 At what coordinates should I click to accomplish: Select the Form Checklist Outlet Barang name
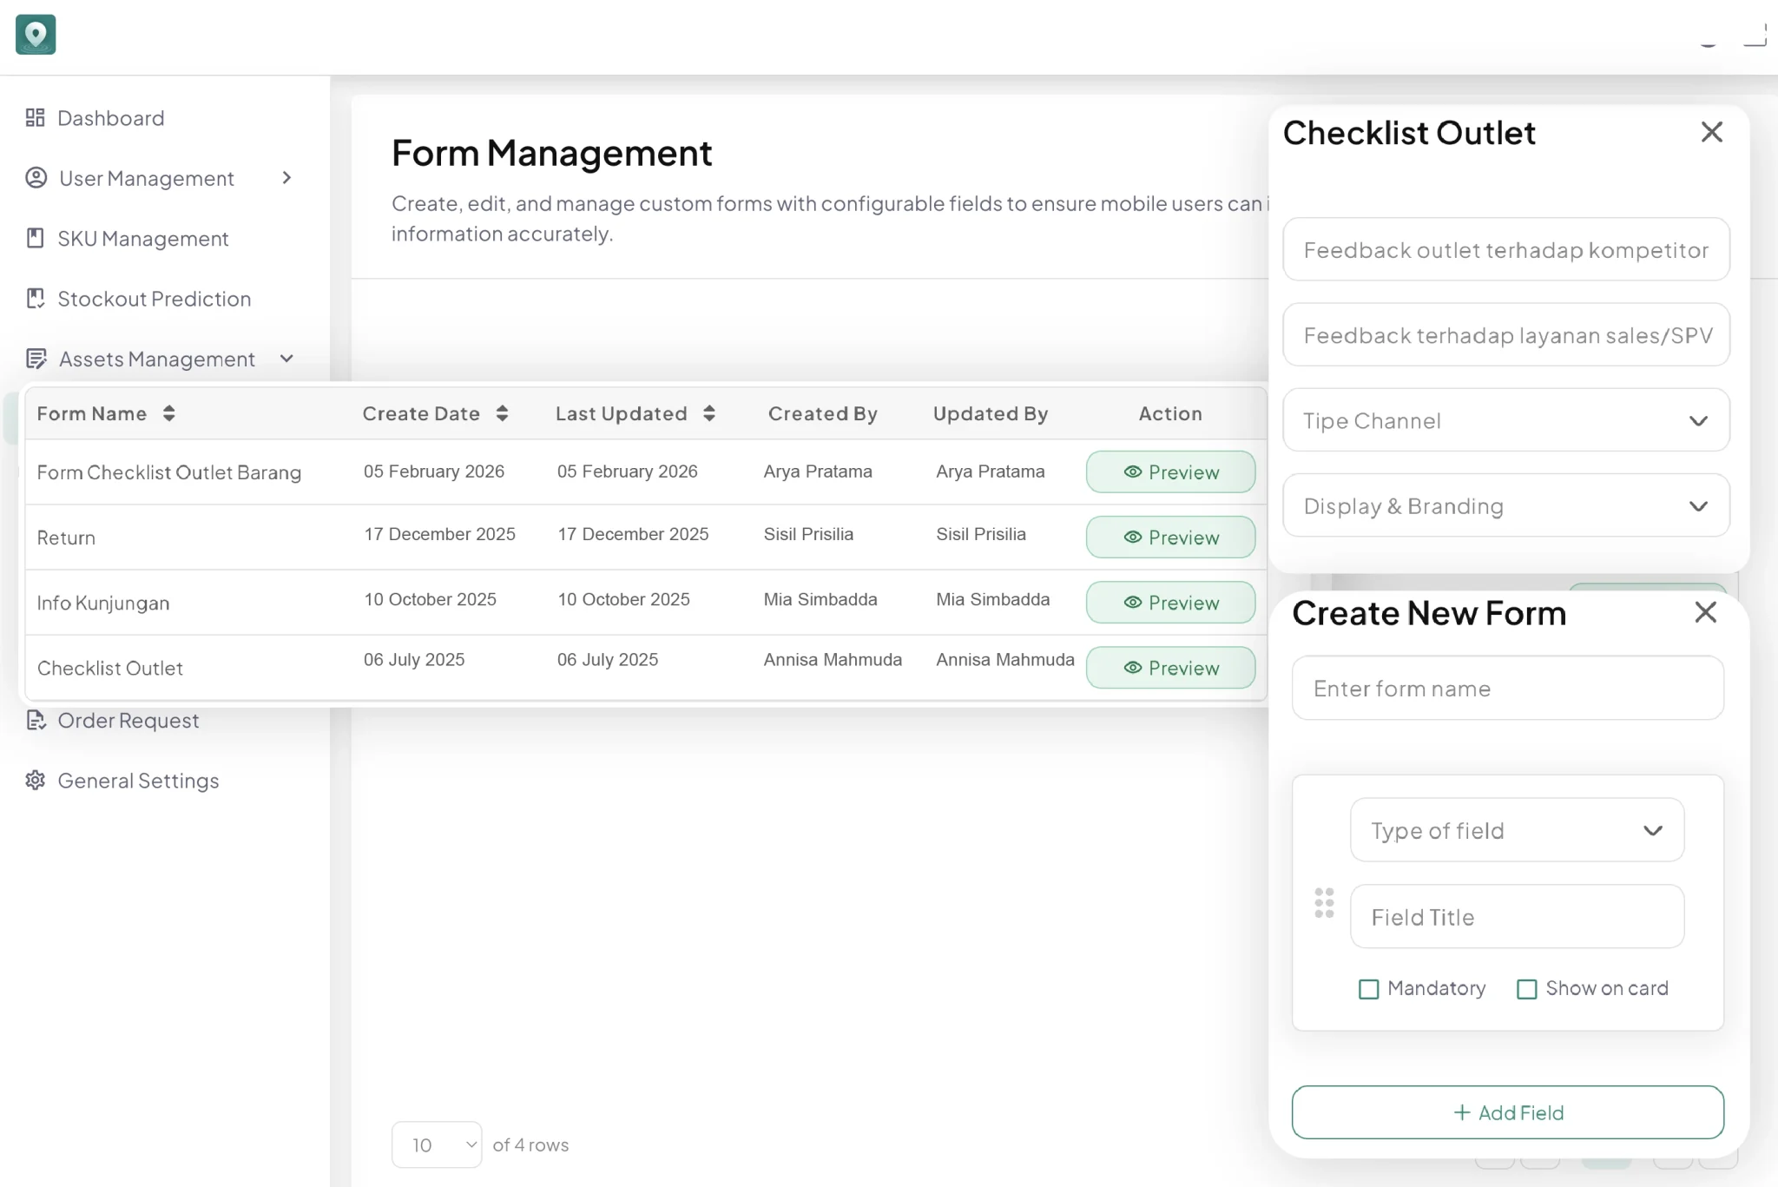tap(169, 472)
